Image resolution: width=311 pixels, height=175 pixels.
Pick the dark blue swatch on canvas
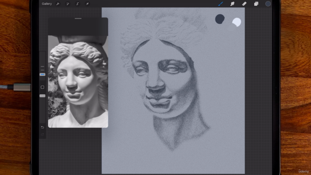[x=220, y=19]
